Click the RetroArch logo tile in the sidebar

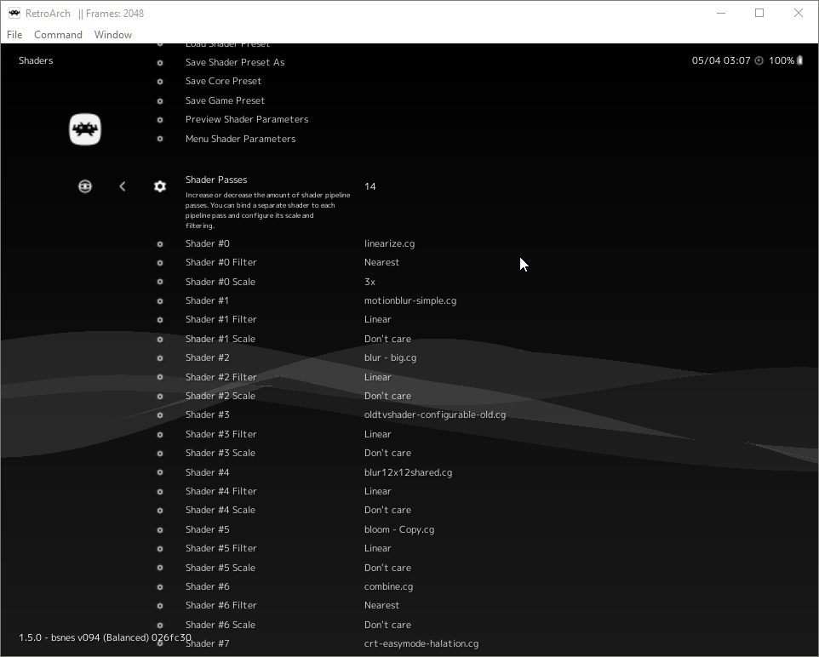85,129
